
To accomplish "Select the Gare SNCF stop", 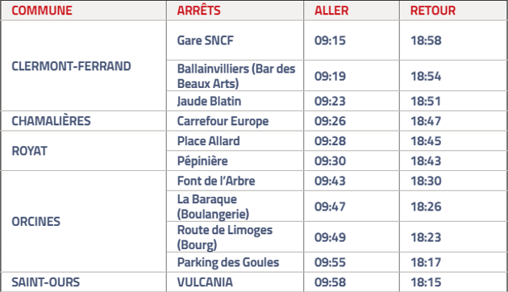I will (206, 40).
